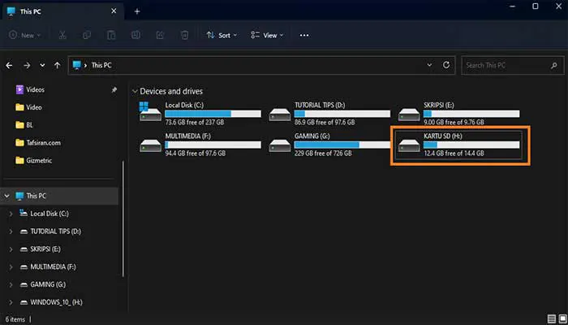The image size is (568, 325).
Task: Collapse This PC in navigation pane
Action: click(x=6, y=196)
